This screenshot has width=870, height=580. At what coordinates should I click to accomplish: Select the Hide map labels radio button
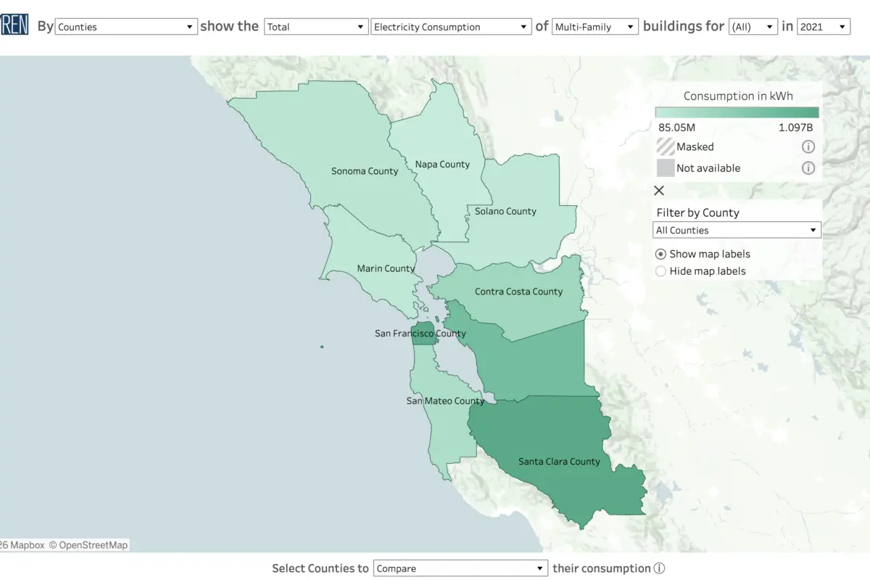660,271
